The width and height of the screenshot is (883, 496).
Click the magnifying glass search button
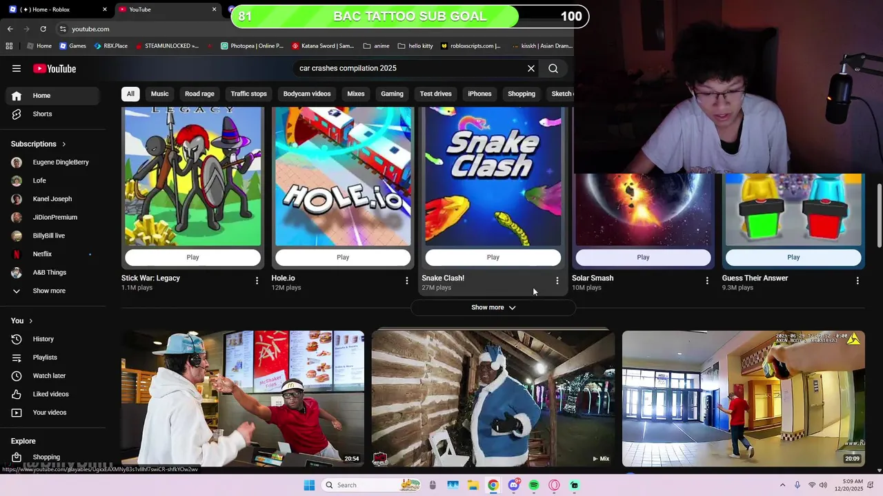(x=553, y=68)
